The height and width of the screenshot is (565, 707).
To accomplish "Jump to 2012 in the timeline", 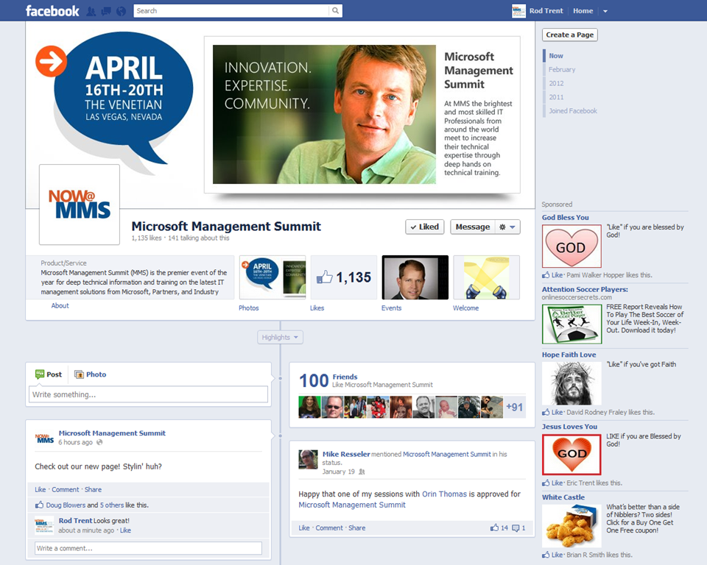I will [556, 83].
